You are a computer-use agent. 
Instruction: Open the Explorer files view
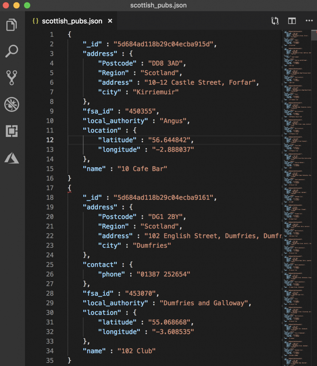pos(11,25)
